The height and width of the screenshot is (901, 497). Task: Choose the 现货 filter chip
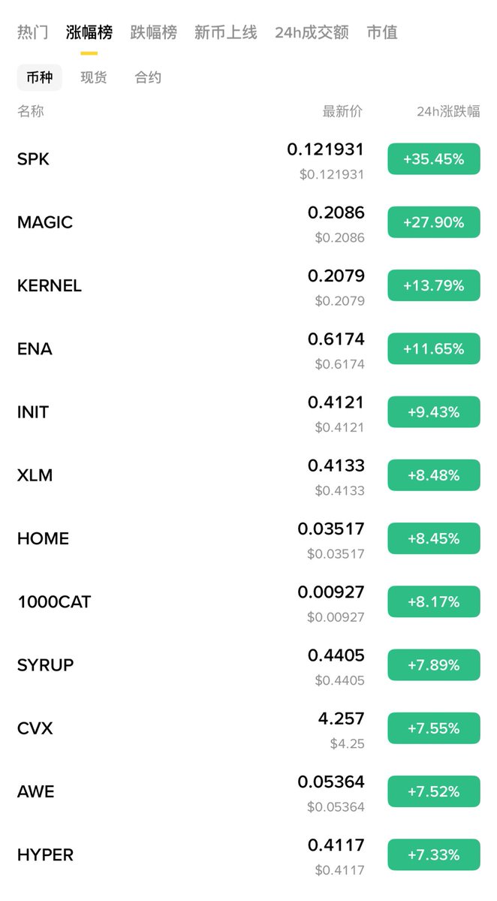point(94,77)
